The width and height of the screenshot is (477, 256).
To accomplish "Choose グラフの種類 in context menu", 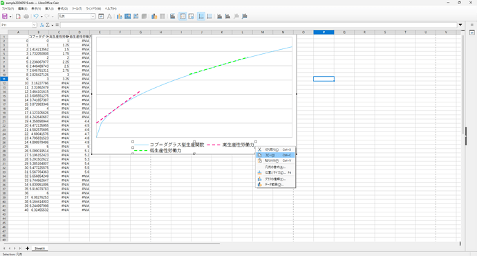I will pyautogui.click(x=275, y=179).
